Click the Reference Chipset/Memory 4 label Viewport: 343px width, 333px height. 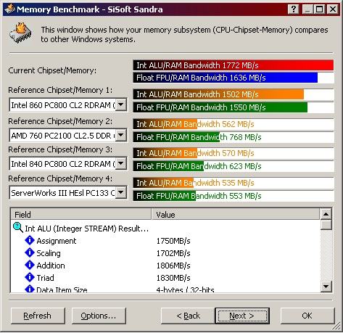(60, 178)
